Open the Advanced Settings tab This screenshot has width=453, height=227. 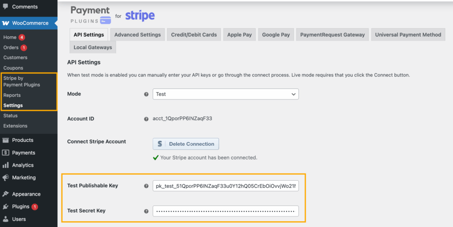138,34
